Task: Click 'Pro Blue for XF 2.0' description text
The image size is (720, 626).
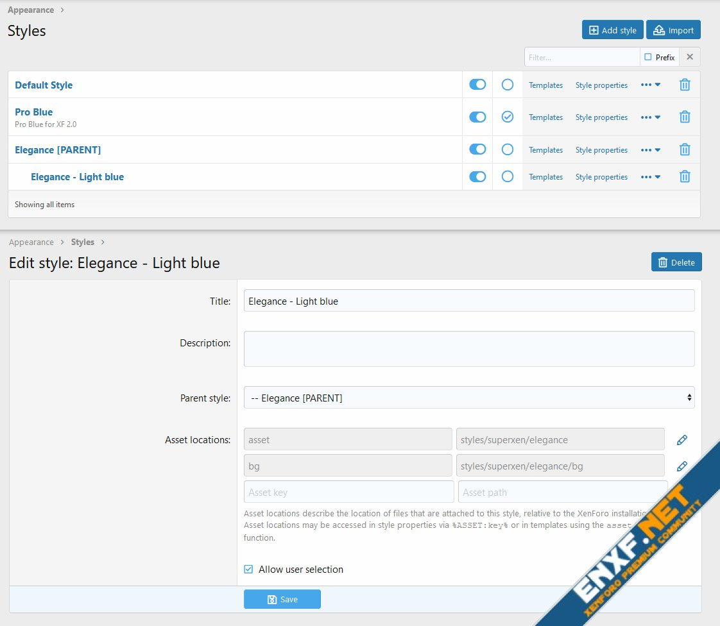Action: tap(46, 124)
